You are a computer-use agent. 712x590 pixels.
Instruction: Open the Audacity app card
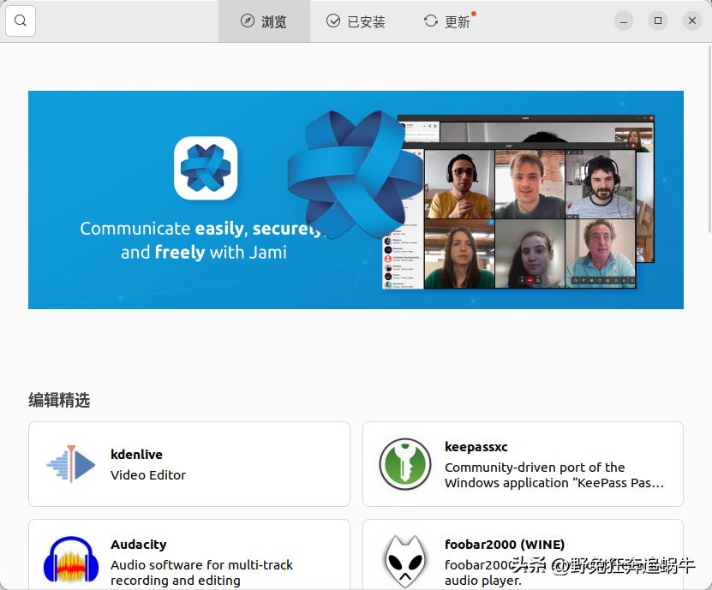click(189, 555)
